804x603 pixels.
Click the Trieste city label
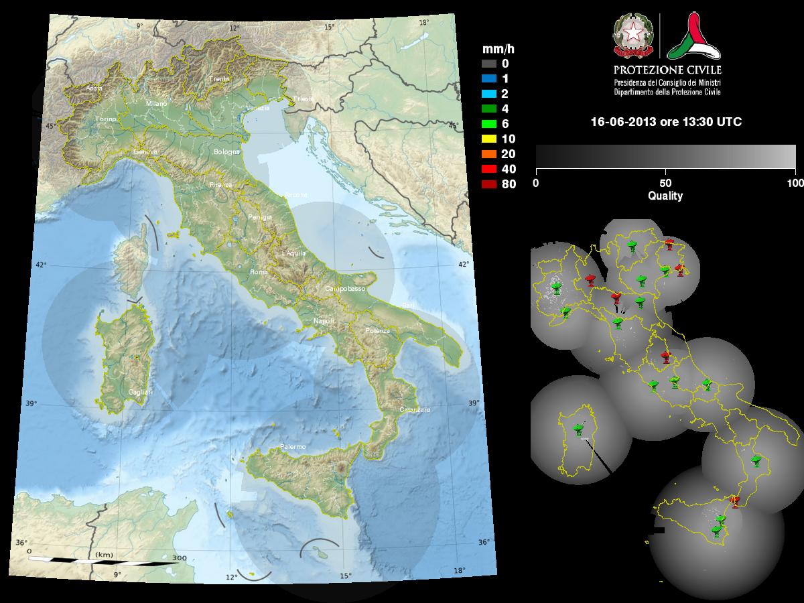(x=304, y=99)
